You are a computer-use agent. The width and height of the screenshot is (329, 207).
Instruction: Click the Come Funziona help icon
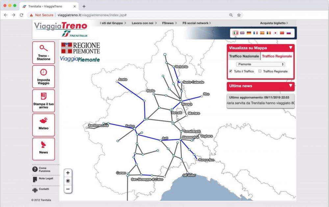[x=35, y=169]
